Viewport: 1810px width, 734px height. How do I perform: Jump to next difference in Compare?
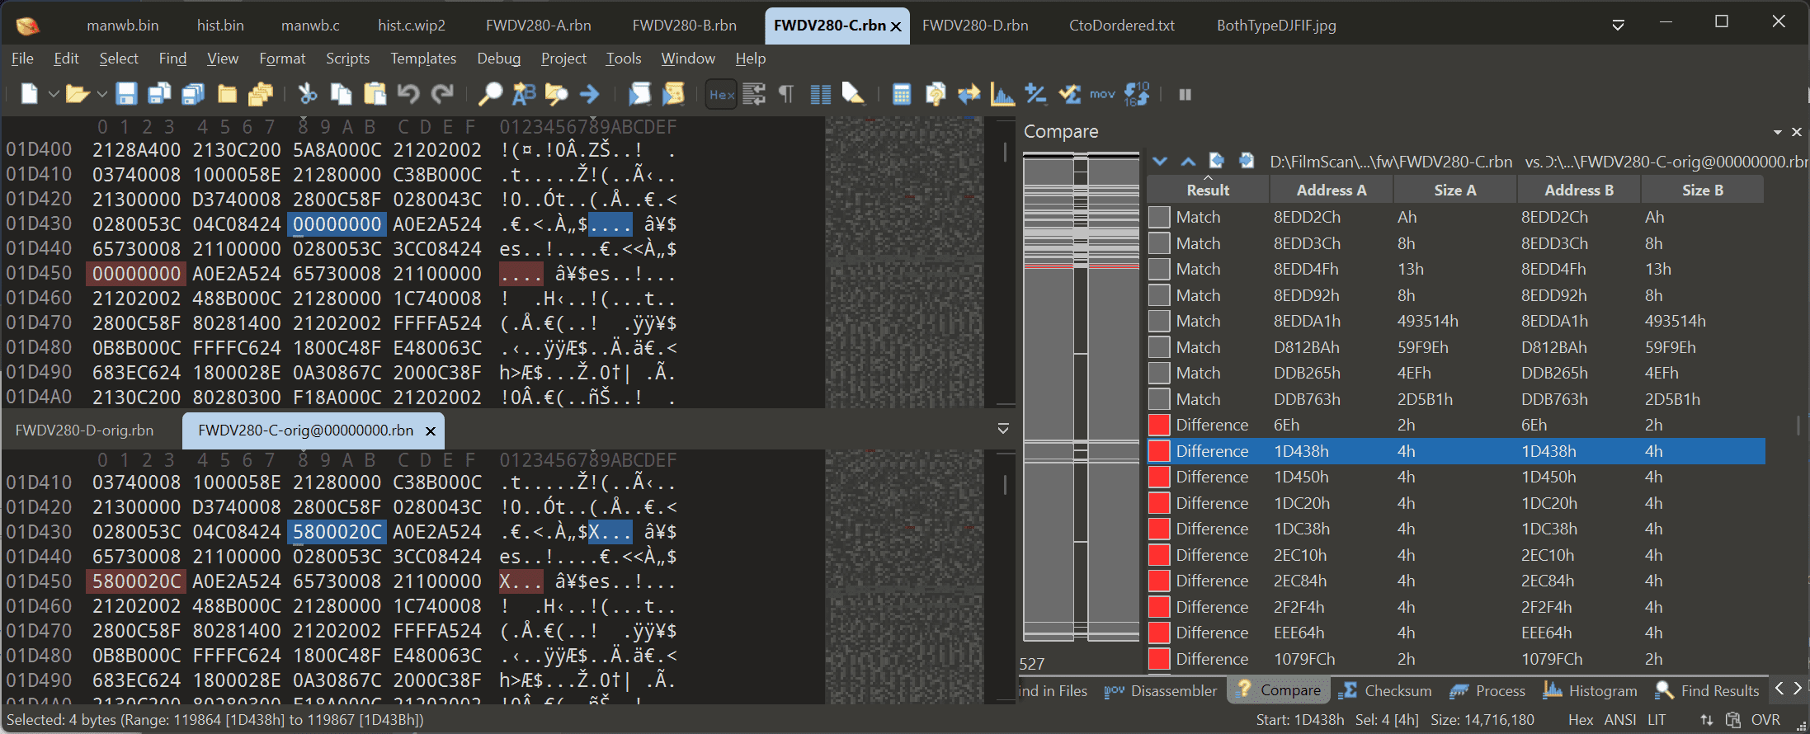pyautogui.click(x=1160, y=161)
